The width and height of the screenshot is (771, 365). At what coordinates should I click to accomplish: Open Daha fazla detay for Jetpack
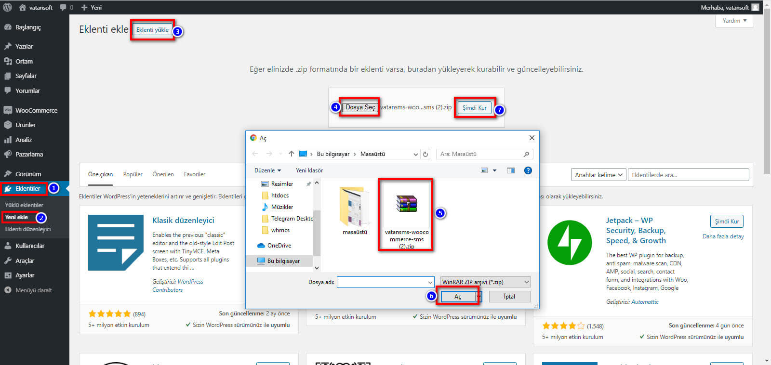(723, 236)
